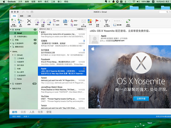
Task: Open the 文件 menu in the menu bar
Action: click(20, 2)
